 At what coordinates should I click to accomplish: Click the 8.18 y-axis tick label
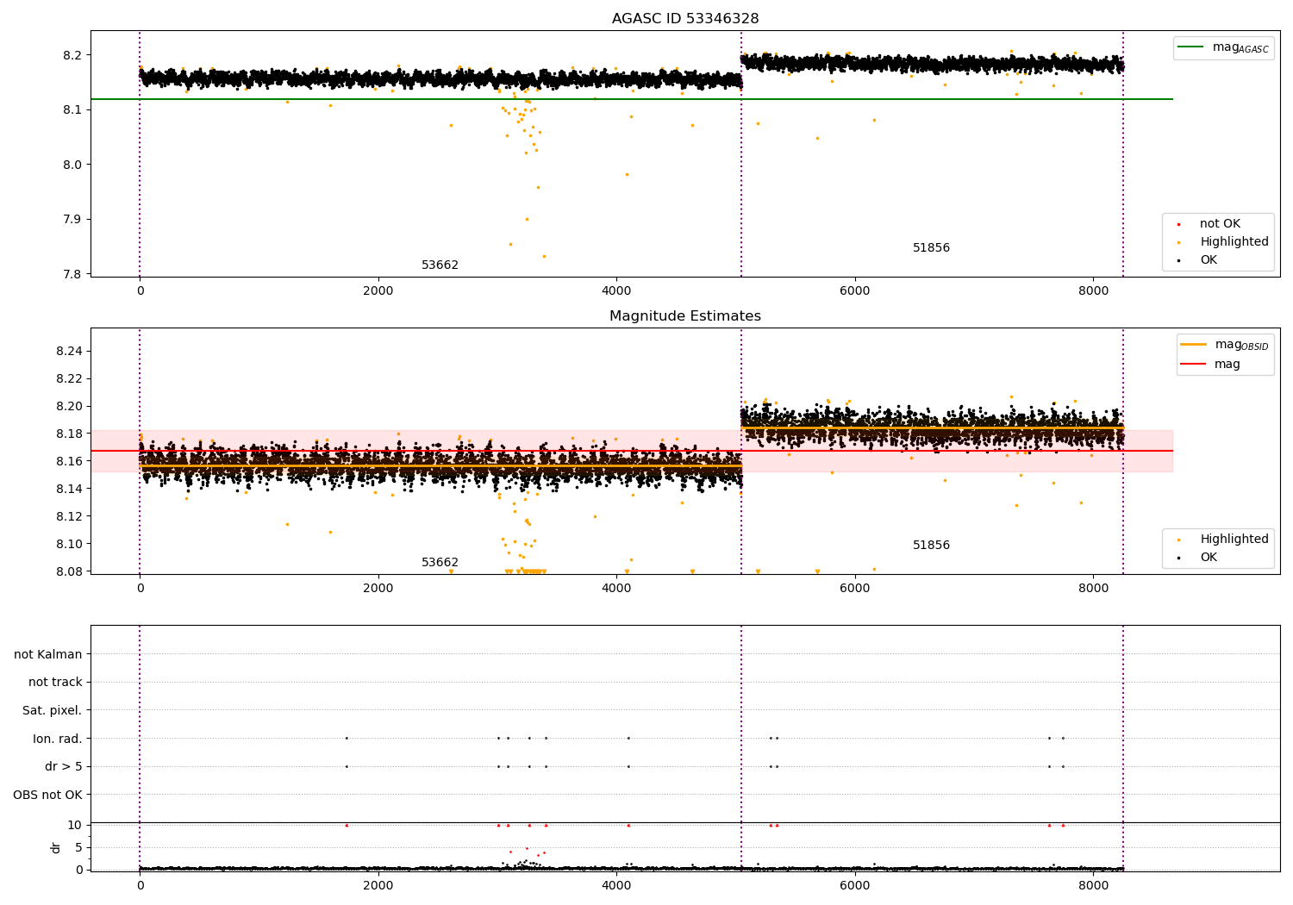click(x=69, y=434)
